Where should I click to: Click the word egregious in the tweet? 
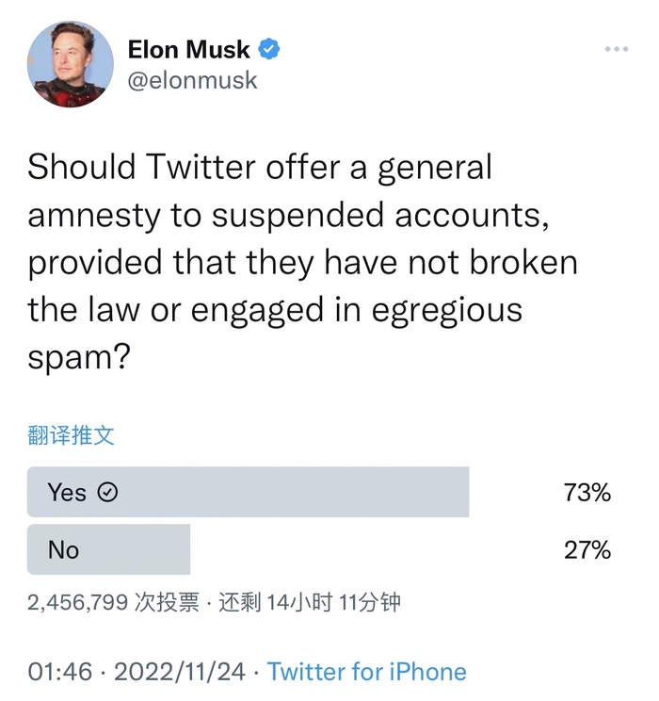tap(447, 311)
